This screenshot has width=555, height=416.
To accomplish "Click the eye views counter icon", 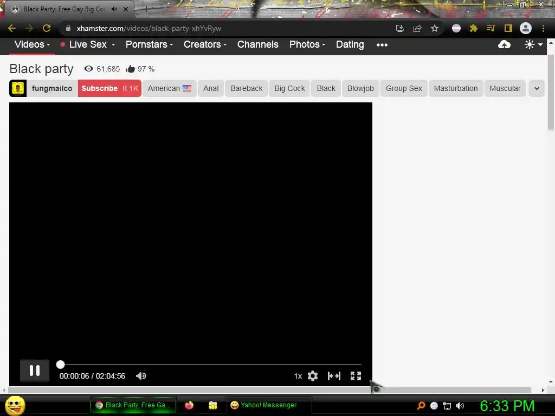I will pos(88,69).
